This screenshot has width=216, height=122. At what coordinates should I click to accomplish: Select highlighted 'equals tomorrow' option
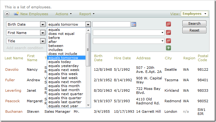pos(66,58)
